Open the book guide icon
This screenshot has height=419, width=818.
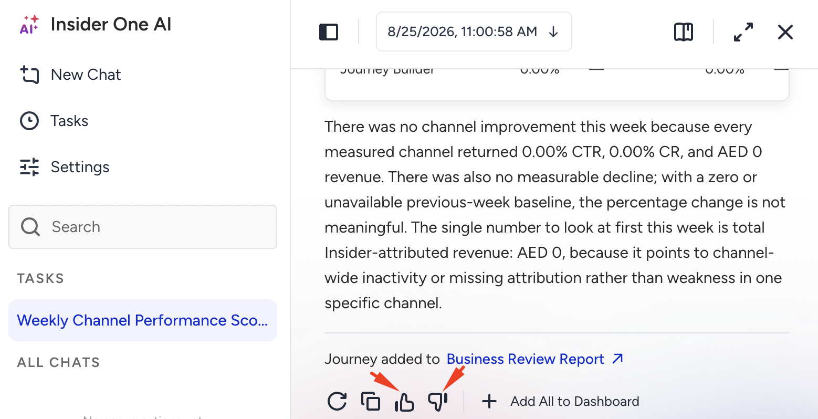click(684, 32)
